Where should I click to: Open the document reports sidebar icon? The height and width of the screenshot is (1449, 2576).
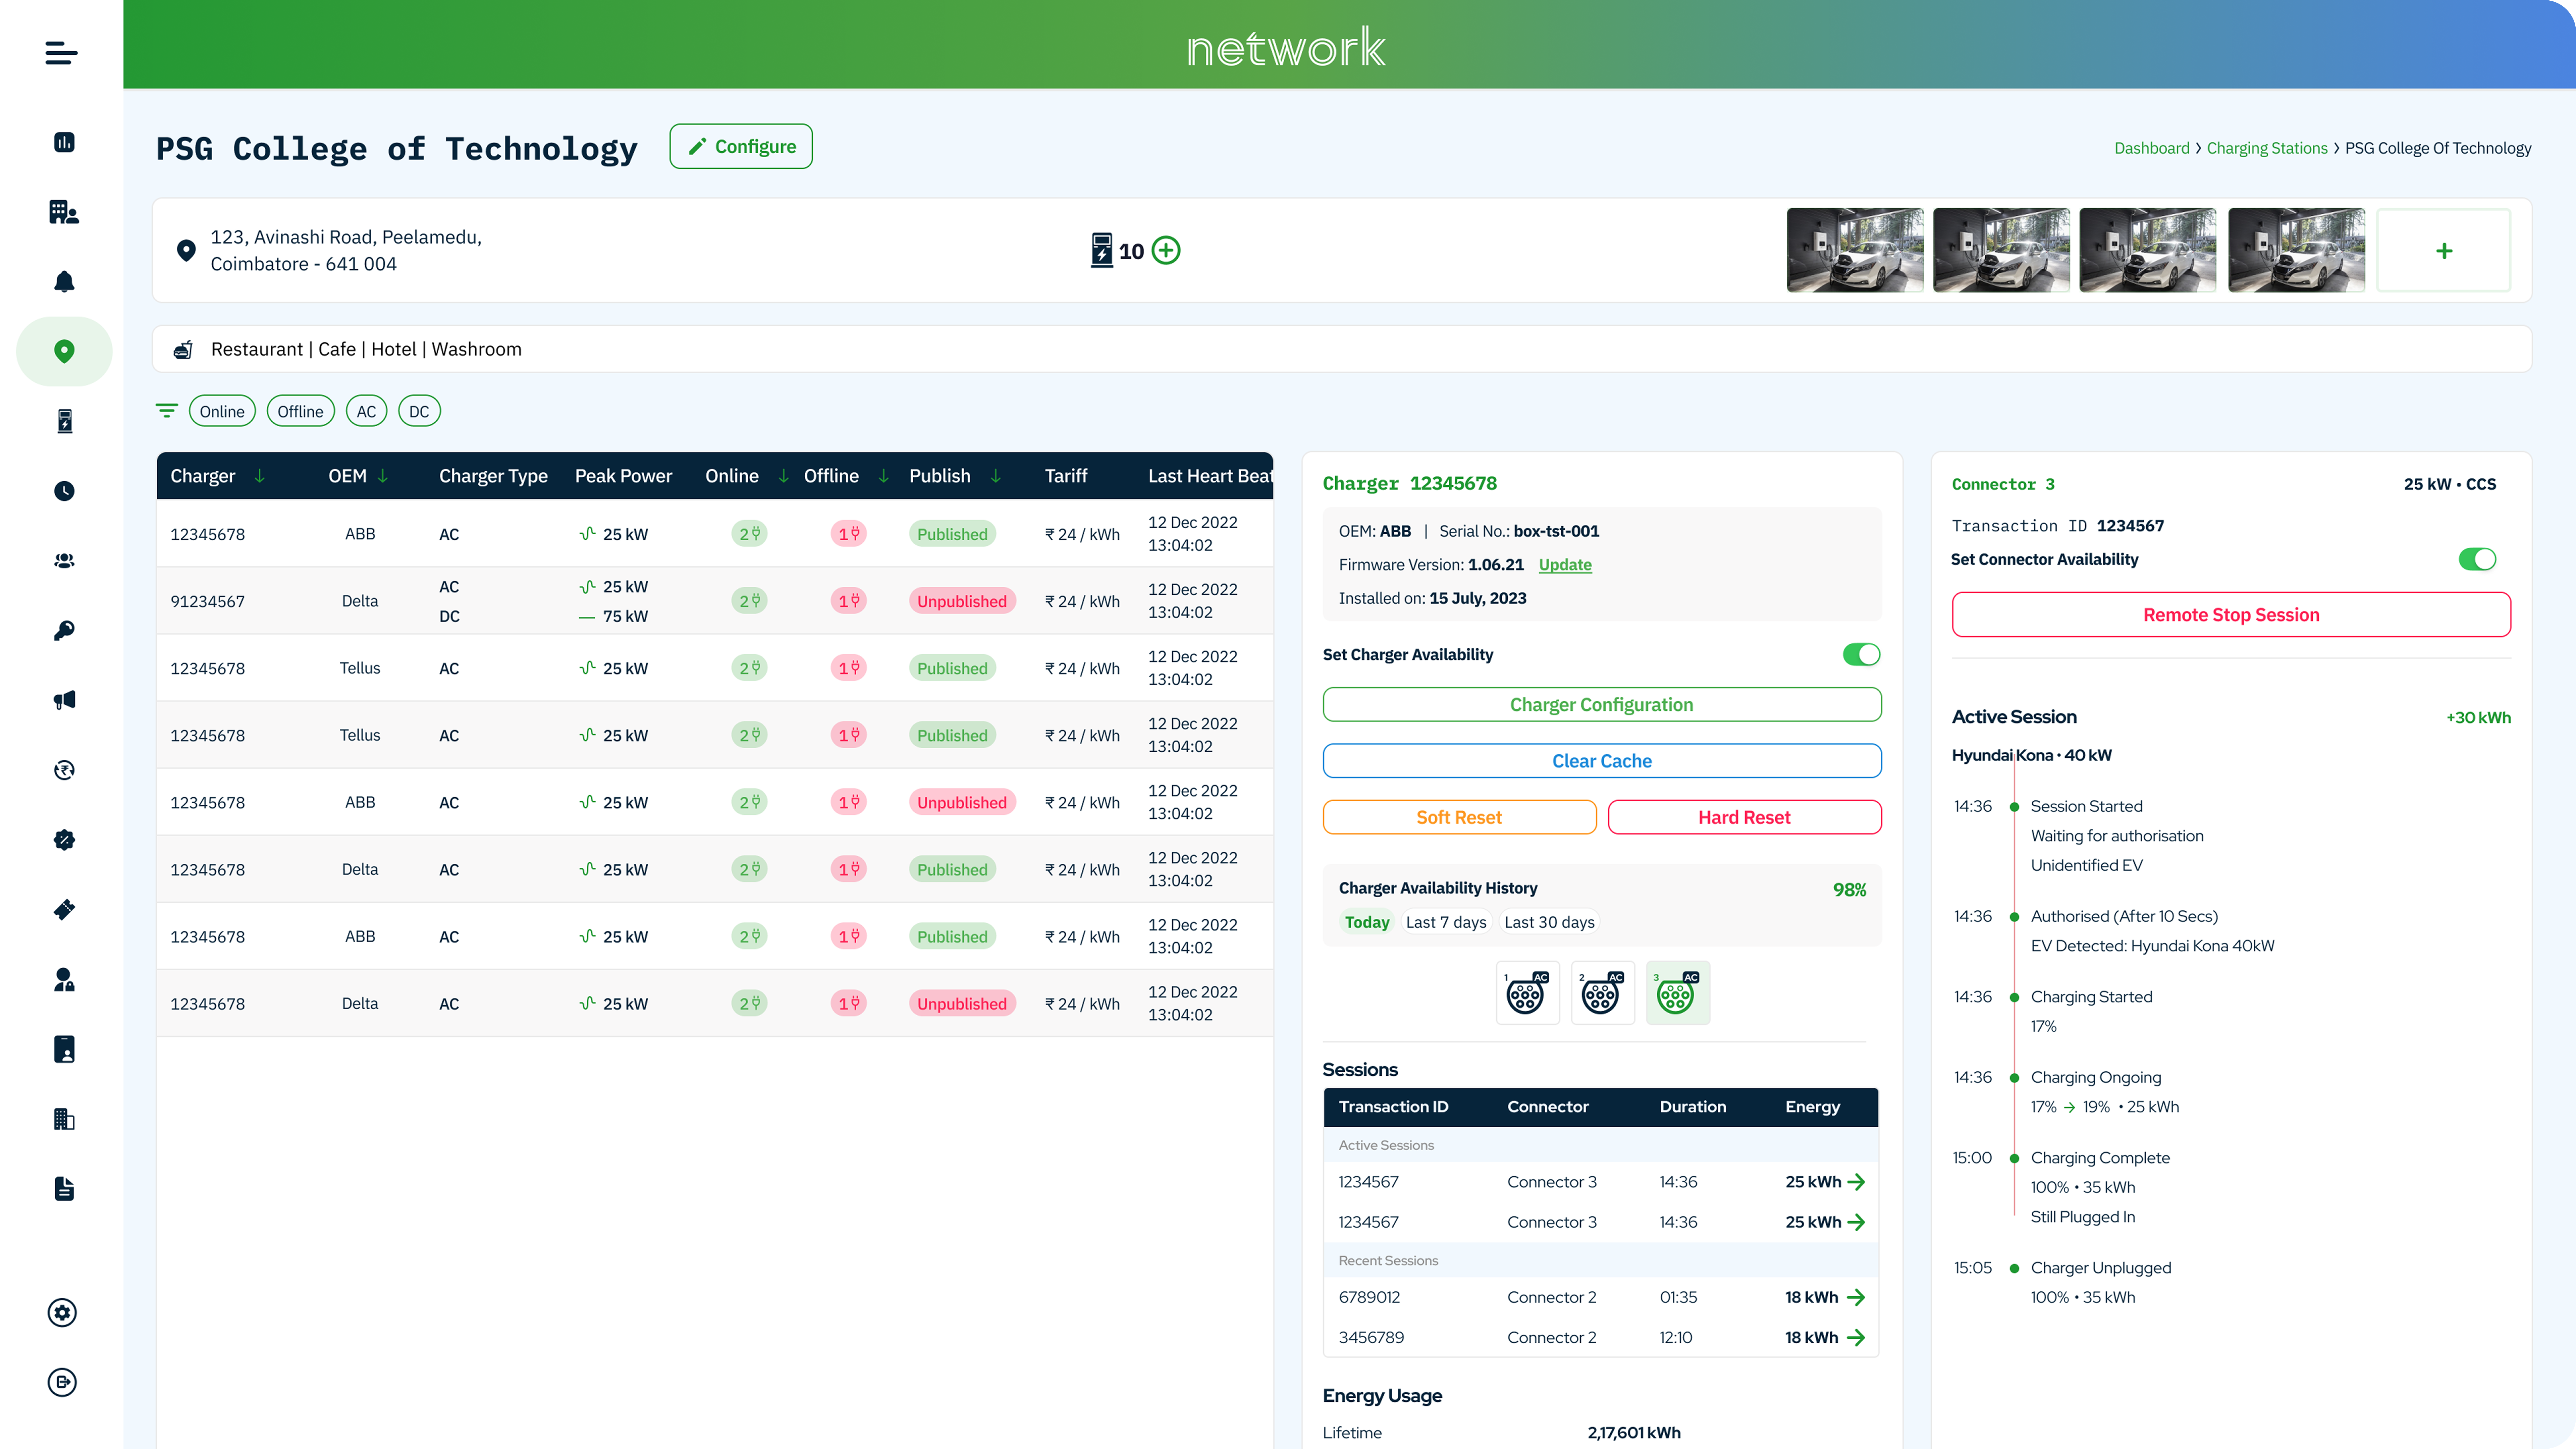pyautogui.click(x=64, y=1189)
